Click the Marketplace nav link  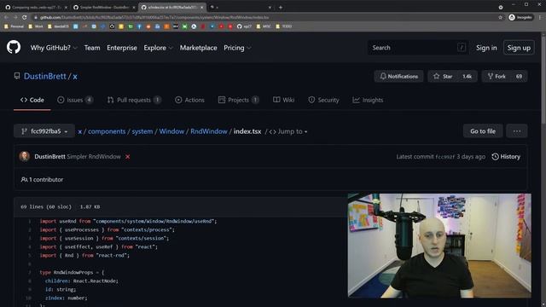point(198,48)
